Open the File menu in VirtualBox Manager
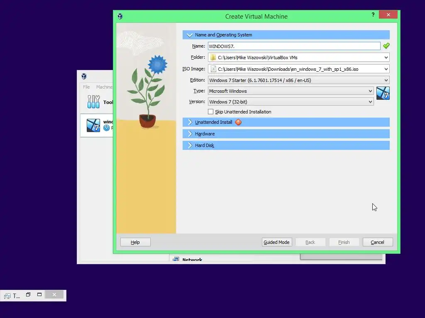 click(x=86, y=87)
